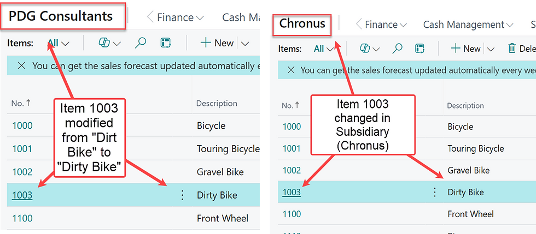Open row options for 1003 in Chronus

click(x=434, y=192)
